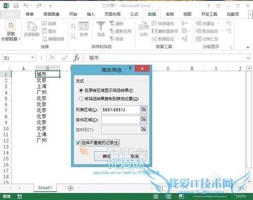Screen dimensions: 253x200
Task: Click Clear filter icon
Action: click(x=111, y=23)
